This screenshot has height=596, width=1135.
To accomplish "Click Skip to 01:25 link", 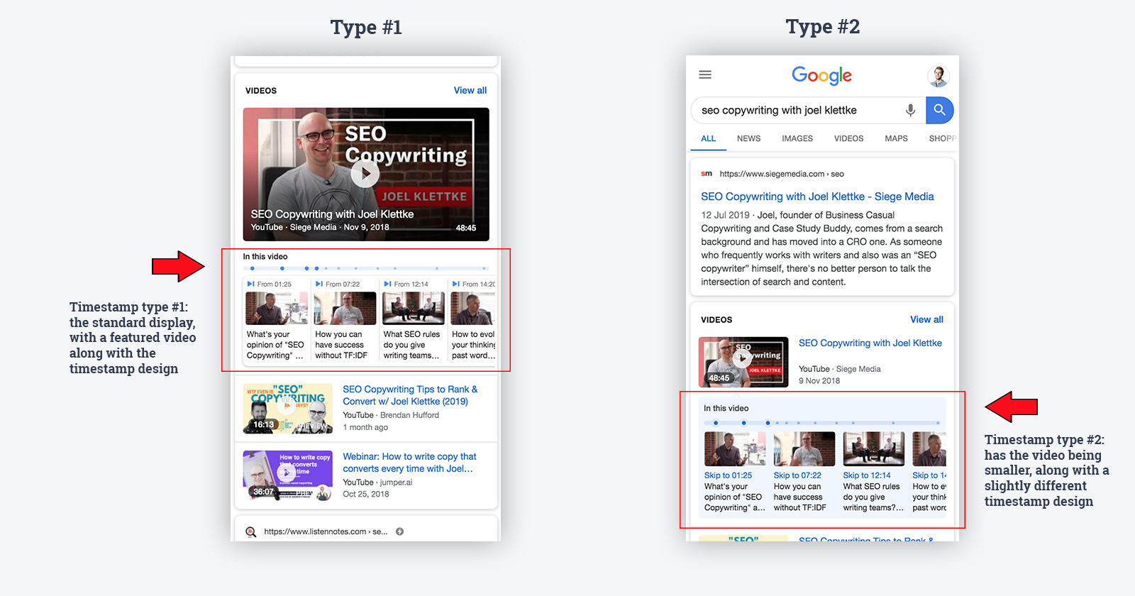I will pyautogui.click(x=728, y=475).
